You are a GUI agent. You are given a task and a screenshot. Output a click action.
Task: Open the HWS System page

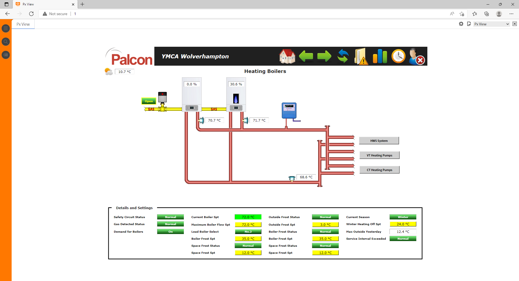coord(379,141)
